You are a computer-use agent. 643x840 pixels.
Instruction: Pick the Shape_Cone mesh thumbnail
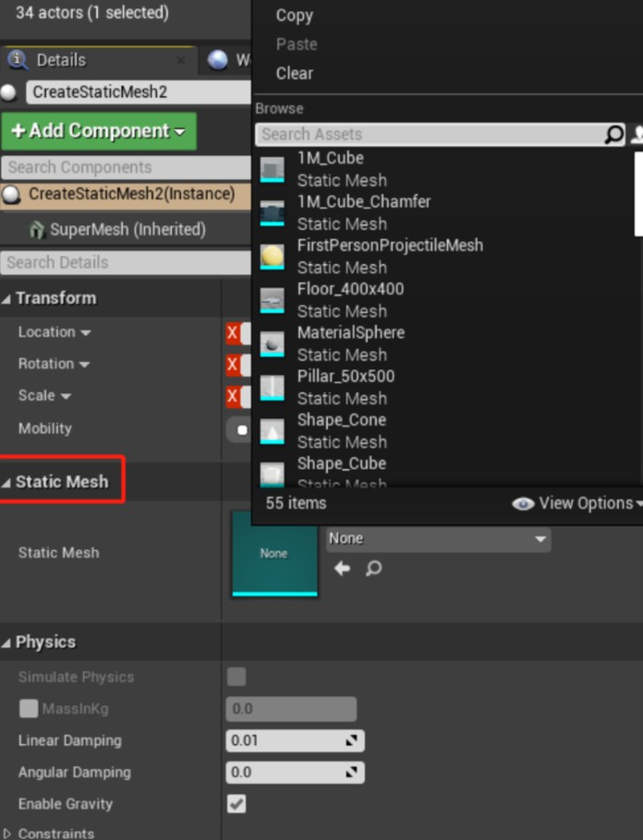point(272,431)
